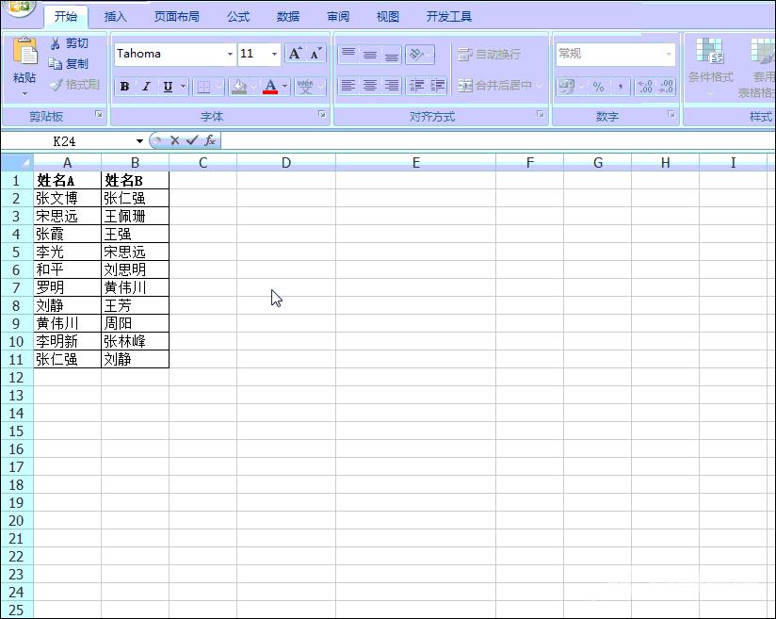Expand the font size dropdown
776x619 pixels.
point(274,55)
